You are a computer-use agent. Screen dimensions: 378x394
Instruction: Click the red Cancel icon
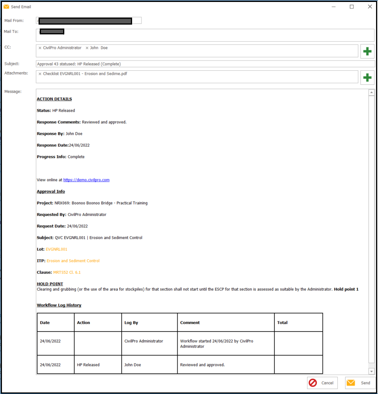click(x=313, y=383)
